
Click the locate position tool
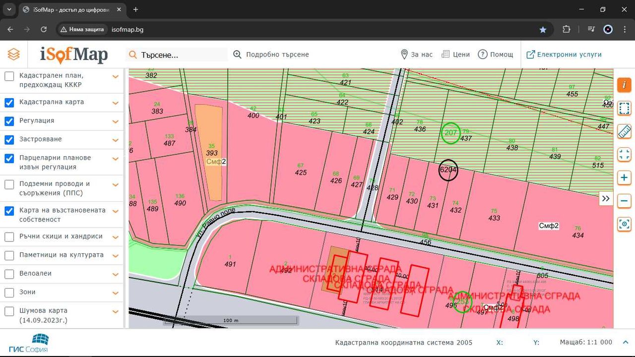tap(624, 224)
